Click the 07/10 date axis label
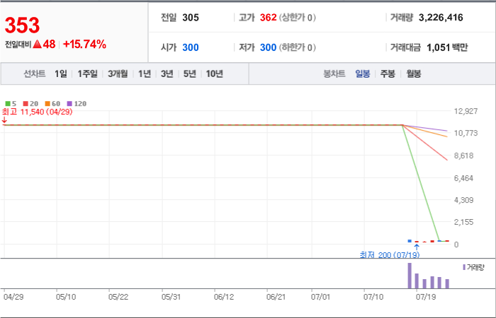The width and height of the screenshot is (496, 318). click(x=373, y=298)
